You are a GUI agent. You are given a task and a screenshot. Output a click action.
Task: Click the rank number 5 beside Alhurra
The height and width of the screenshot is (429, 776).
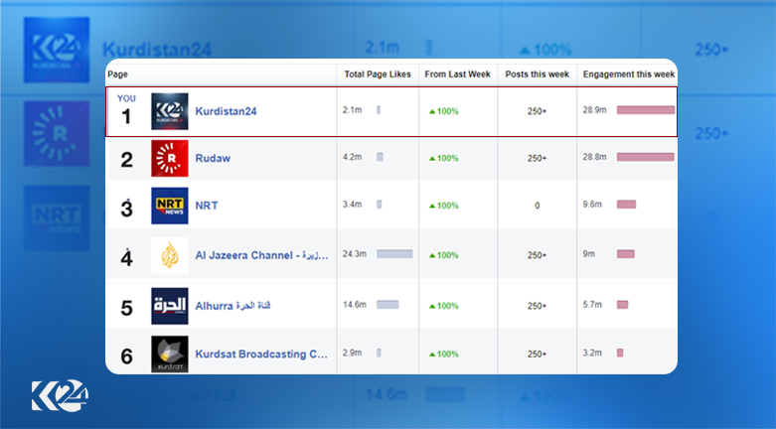pos(127,308)
